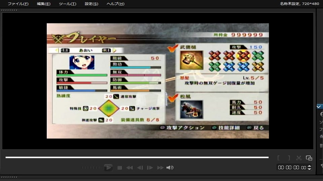323x181 pixels.
Task: Click the game video in preview window
Action: click(x=158, y=81)
